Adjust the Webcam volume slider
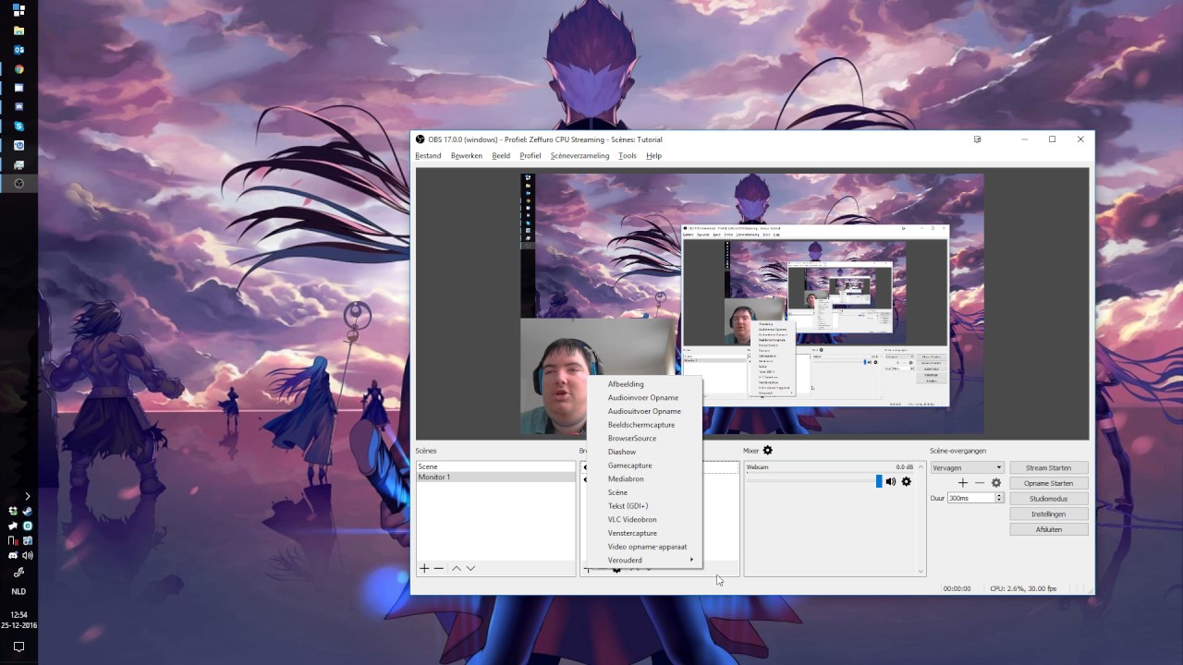 (814, 481)
